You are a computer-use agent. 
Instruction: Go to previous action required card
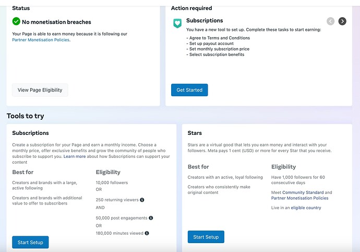pos(330,21)
